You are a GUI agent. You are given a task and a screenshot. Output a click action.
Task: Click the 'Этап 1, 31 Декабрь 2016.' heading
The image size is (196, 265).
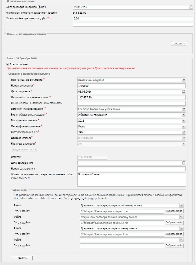[x=22, y=58]
